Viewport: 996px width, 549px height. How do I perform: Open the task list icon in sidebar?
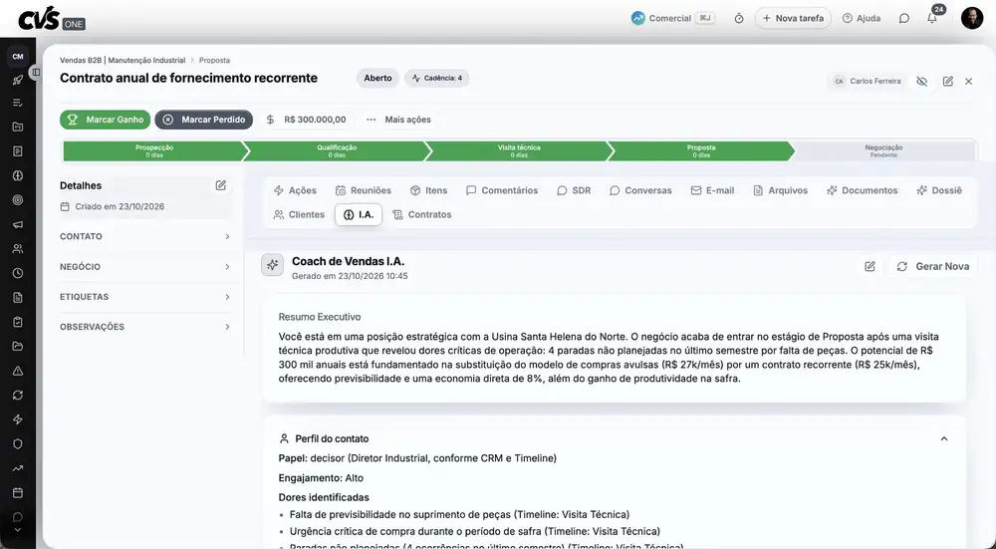18,103
